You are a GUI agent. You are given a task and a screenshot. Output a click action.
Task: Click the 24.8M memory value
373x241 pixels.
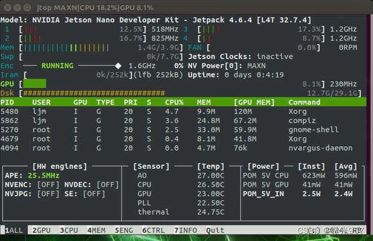(208, 120)
